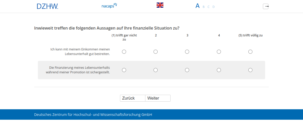The width and height of the screenshot is (303, 122).
Task: Select option 3 for Promotion financing statement
Action: (x=187, y=70)
